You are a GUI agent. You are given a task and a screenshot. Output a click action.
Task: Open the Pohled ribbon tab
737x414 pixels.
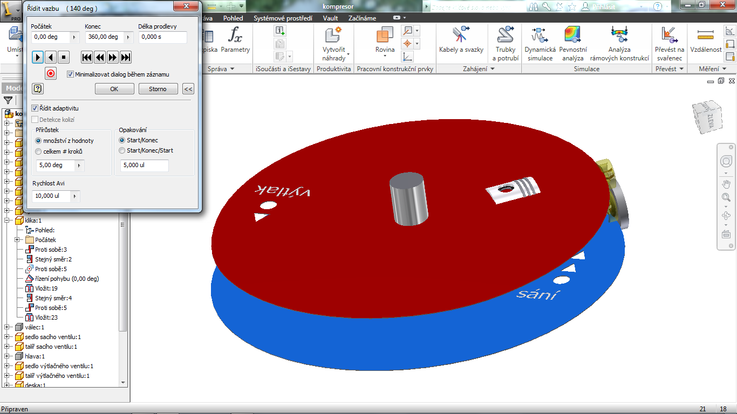coord(233,18)
